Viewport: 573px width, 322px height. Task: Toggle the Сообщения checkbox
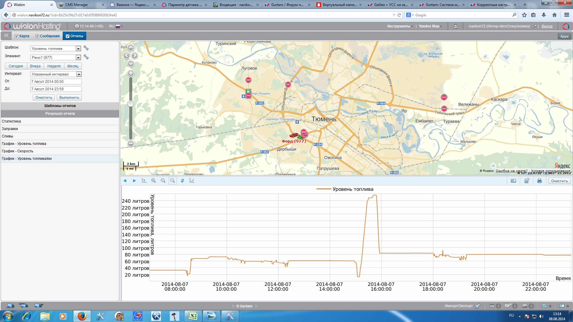tap(37, 36)
